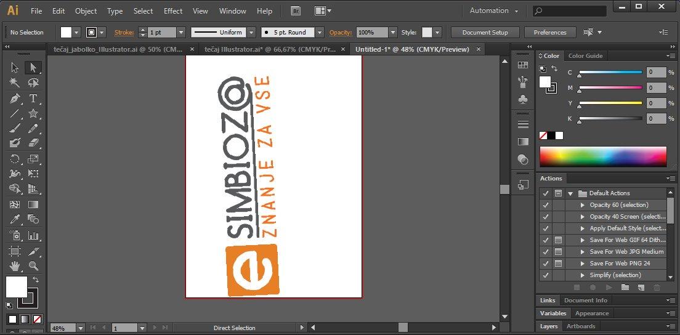Select the Zoom tool

click(33, 265)
